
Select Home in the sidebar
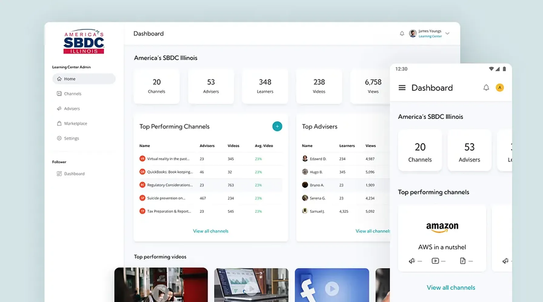point(84,79)
